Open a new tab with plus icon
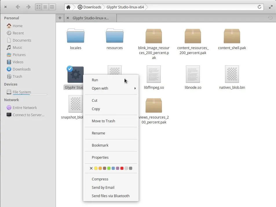This screenshot has width=276, height=207. (x=60, y=18)
